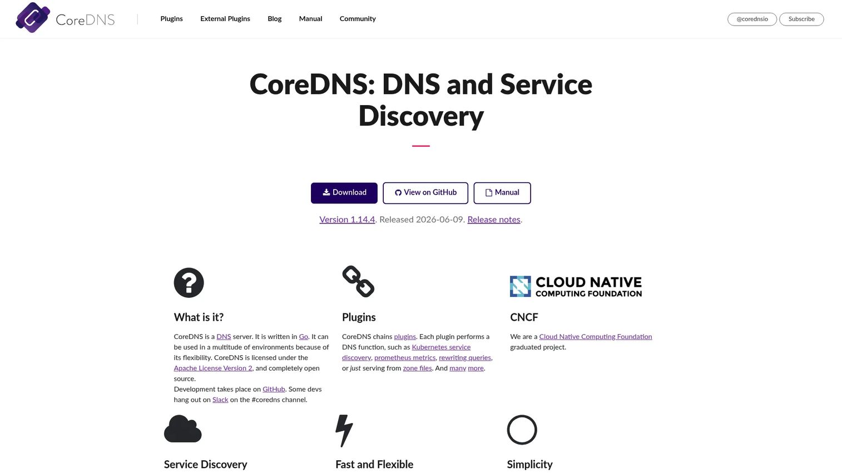
Task: Open the Cloud Native Computing Foundation link
Action: (596, 337)
